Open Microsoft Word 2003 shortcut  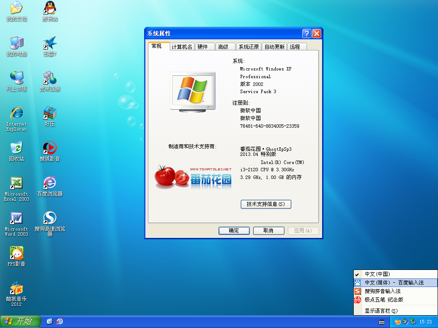tap(17, 224)
